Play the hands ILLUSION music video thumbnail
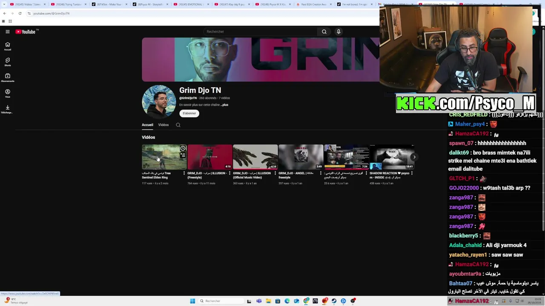 point(255,157)
